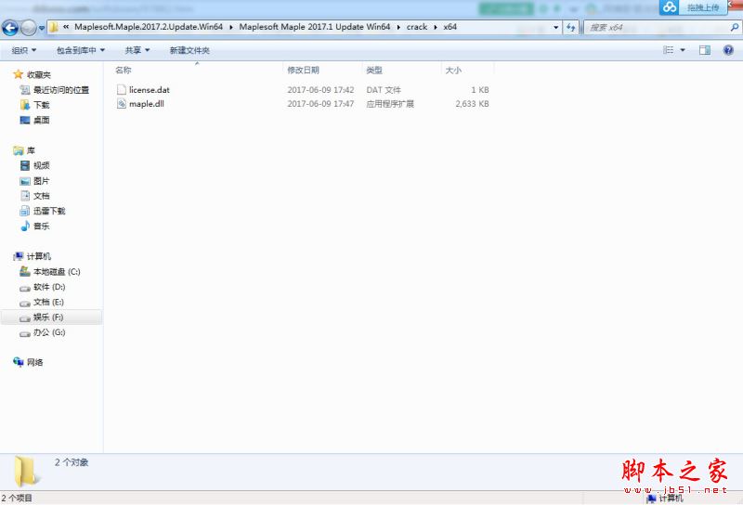Open help with the question mark icon

coord(728,50)
